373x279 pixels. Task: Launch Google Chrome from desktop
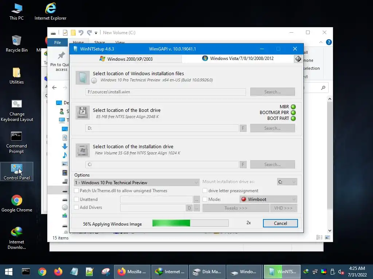[x=17, y=203]
